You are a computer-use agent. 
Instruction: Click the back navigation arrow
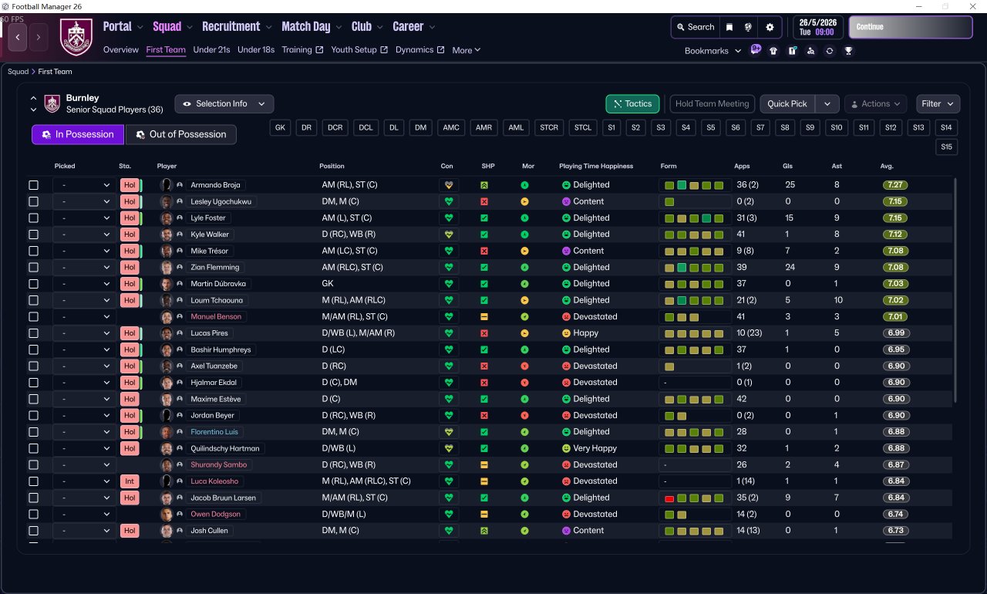[18, 36]
